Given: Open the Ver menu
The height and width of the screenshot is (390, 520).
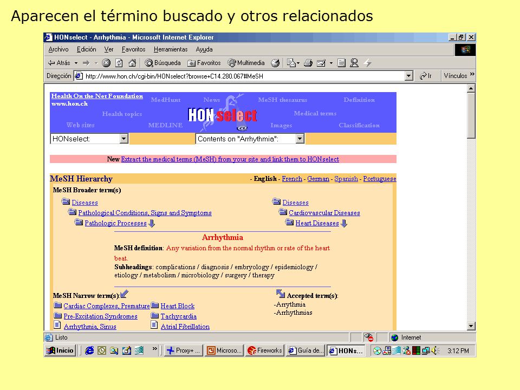Looking at the screenshot, I should 109,49.
